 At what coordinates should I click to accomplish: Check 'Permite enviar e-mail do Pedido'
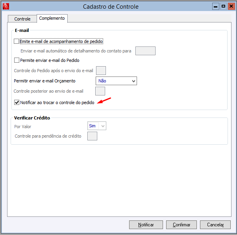pyautogui.click(x=17, y=60)
